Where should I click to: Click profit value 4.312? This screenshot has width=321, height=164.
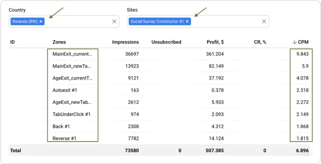tap(218, 126)
